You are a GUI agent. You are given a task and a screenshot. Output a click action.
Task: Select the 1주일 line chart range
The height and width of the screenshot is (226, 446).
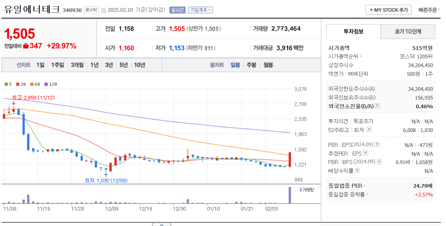pos(57,65)
